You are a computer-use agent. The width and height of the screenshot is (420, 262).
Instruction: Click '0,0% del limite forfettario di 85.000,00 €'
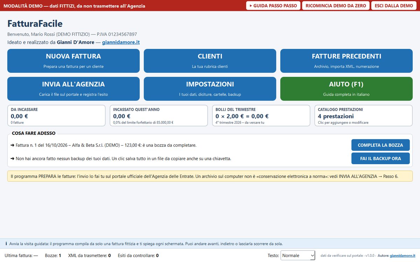pyautogui.click(x=143, y=123)
